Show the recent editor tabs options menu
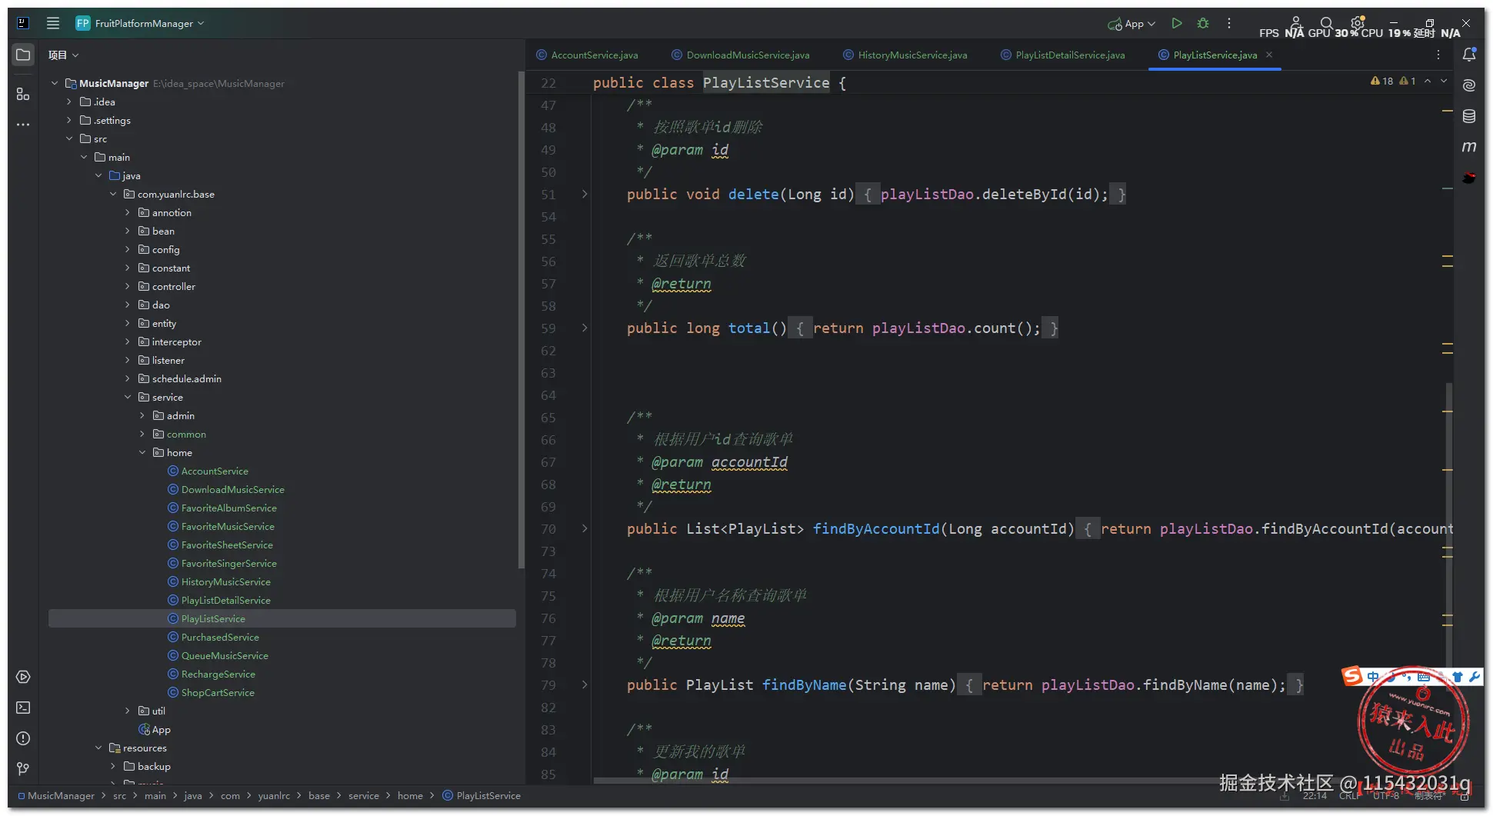The image size is (1493, 816). click(1438, 55)
